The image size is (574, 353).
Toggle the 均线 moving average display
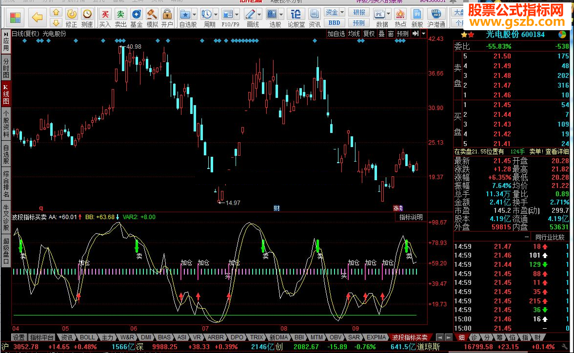354,34
